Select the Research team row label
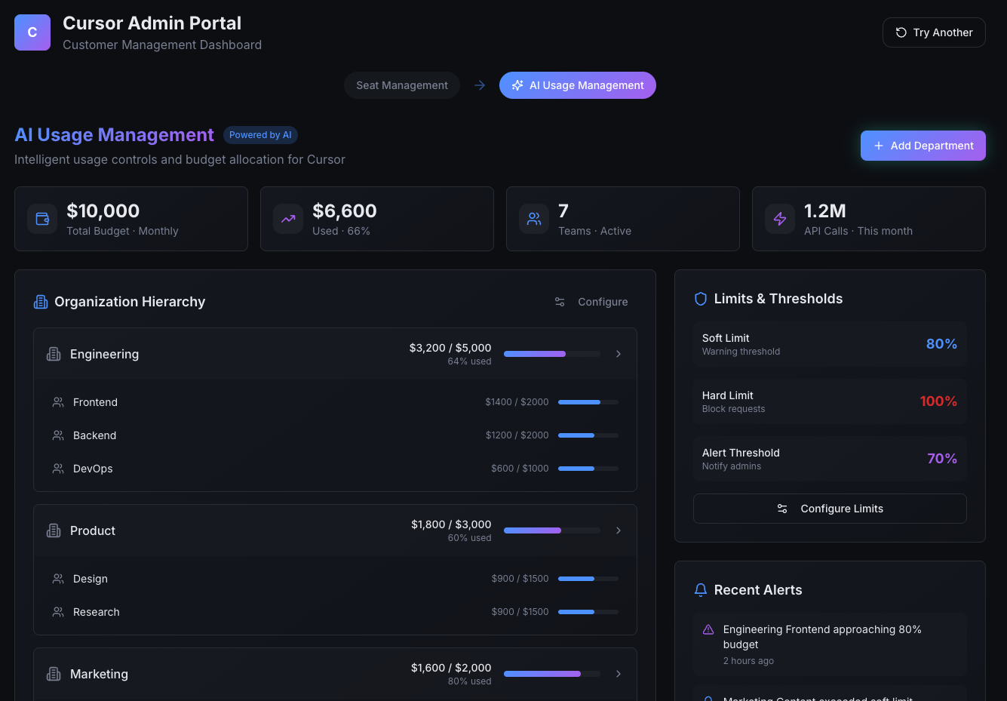 click(97, 612)
